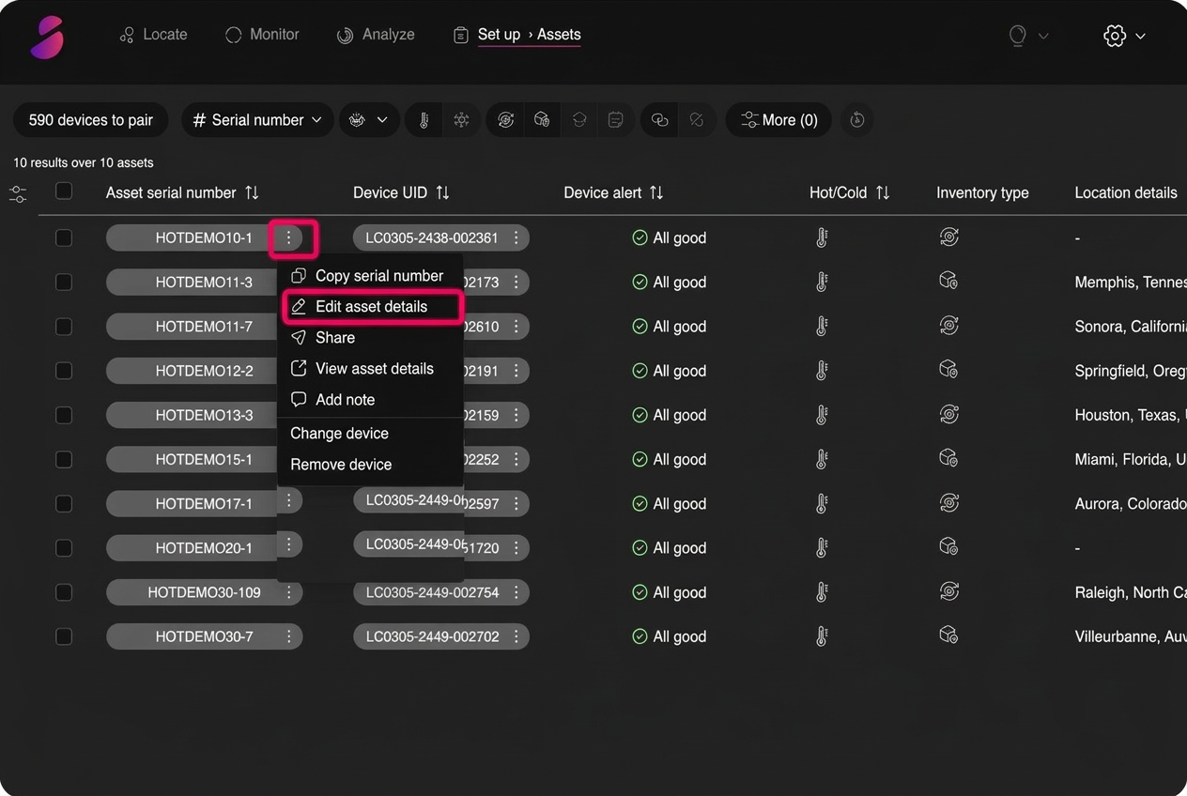The width and height of the screenshot is (1187, 796).
Task: Click device UID LC0305-2449-002702
Action: click(440, 636)
